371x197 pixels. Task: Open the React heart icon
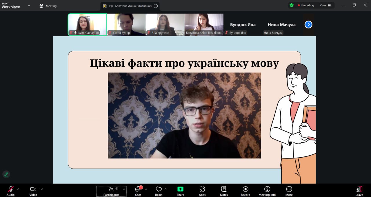click(x=159, y=189)
